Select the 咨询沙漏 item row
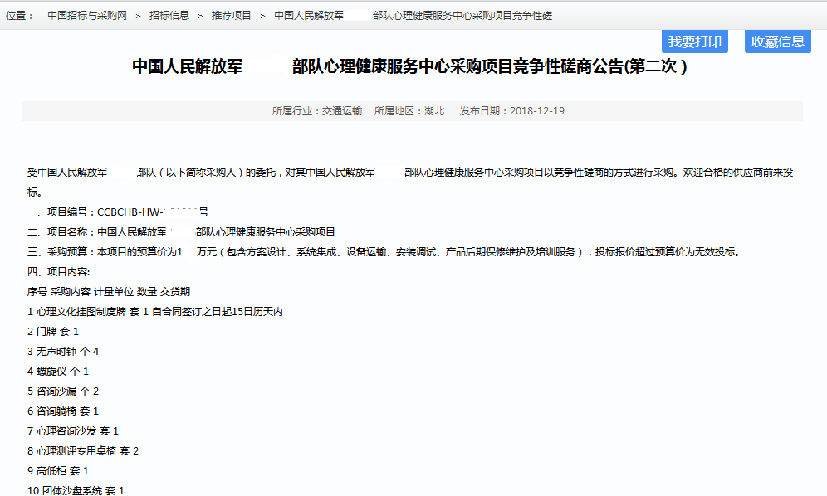The height and width of the screenshot is (496, 827). pos(63,391)
